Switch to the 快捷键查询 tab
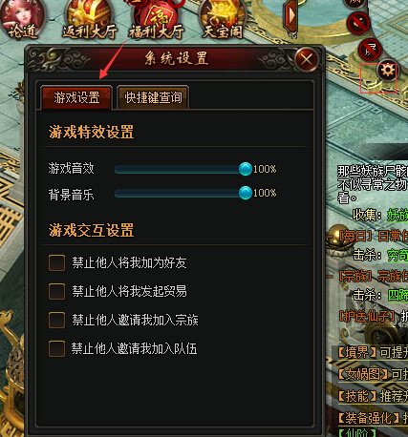 click(153, 97)
